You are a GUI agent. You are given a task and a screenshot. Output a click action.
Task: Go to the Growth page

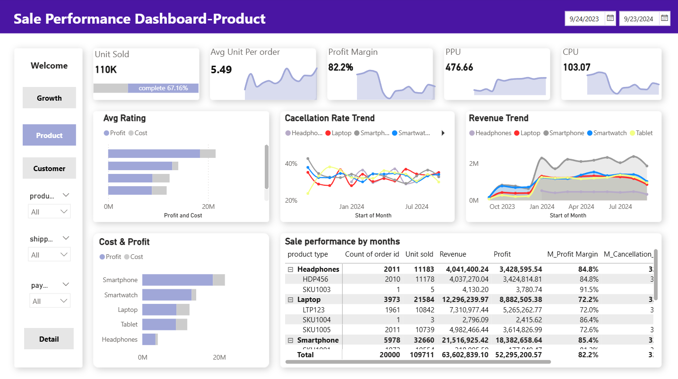(49, 98)
